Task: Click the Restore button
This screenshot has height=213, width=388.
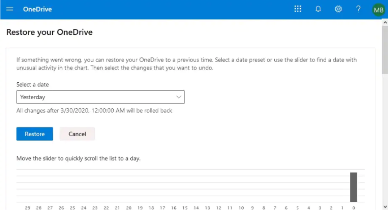Action: pyautogui.click(x=34, y=134)
